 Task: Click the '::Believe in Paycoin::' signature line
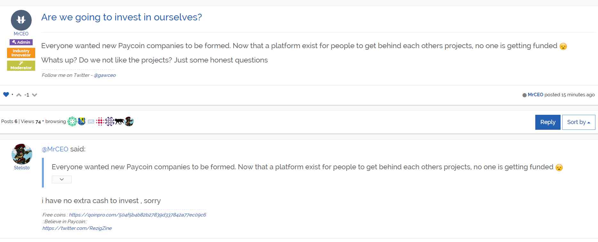pyautogui.click(x=65, y=222)
